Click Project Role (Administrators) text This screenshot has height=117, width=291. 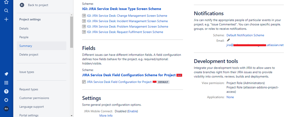click(246, 83)
